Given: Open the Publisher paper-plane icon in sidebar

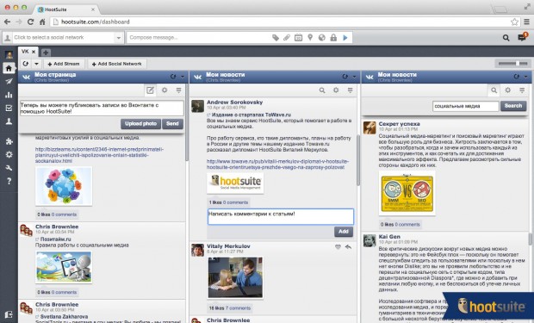Looking at the screenshot, I should click(9, 81).
